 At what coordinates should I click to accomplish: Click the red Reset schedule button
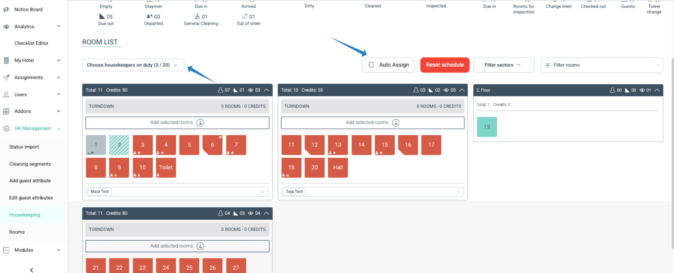click(x=445, y=65)
